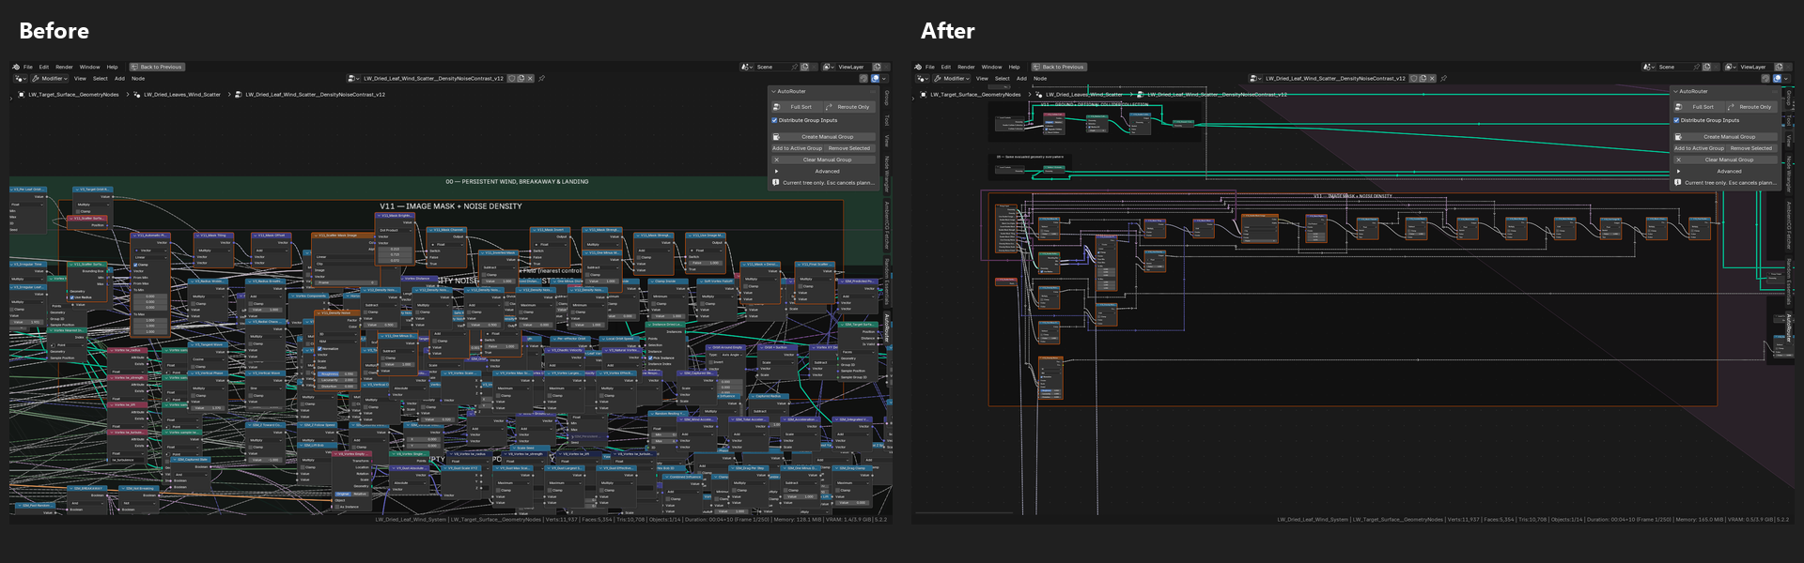This screenshot has height=563, width=1804.
Task: Toggle overlays button in Before header
Action: tap(875, 79)
